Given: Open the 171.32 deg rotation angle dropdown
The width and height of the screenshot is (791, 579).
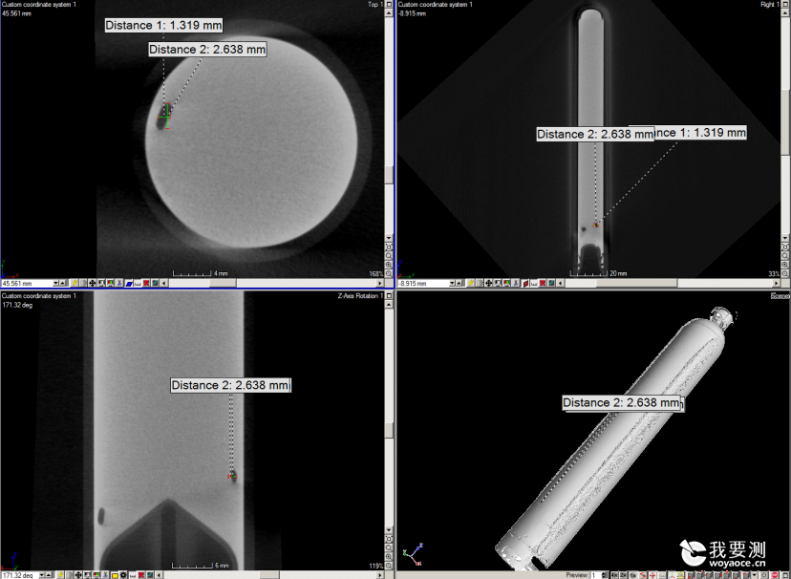Looking at the screenshot, I should (x=42, y=575).
